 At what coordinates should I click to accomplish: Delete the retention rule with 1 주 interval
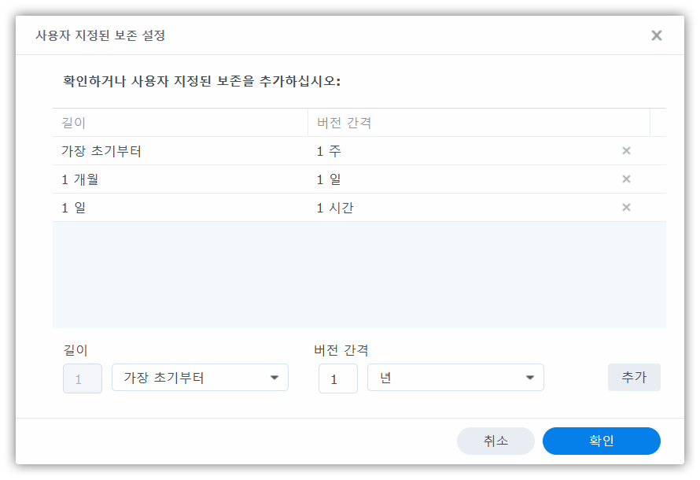[626, 151]
